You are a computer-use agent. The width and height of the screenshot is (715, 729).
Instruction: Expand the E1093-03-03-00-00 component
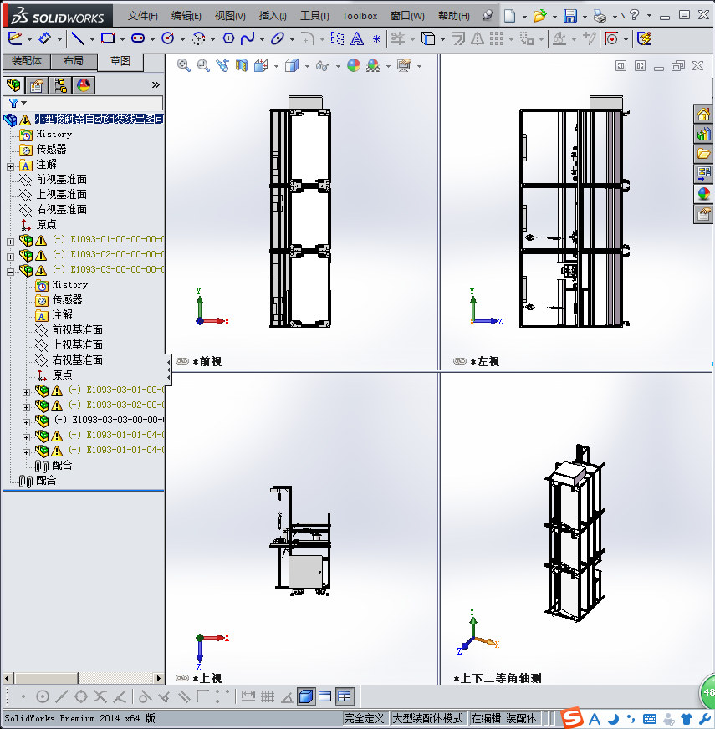tap(26, 422)
